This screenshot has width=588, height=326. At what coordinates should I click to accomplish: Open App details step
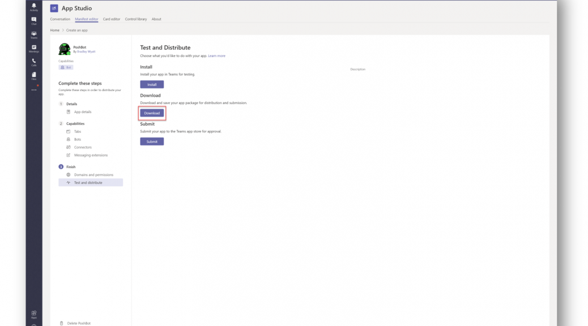pos(83,111)
